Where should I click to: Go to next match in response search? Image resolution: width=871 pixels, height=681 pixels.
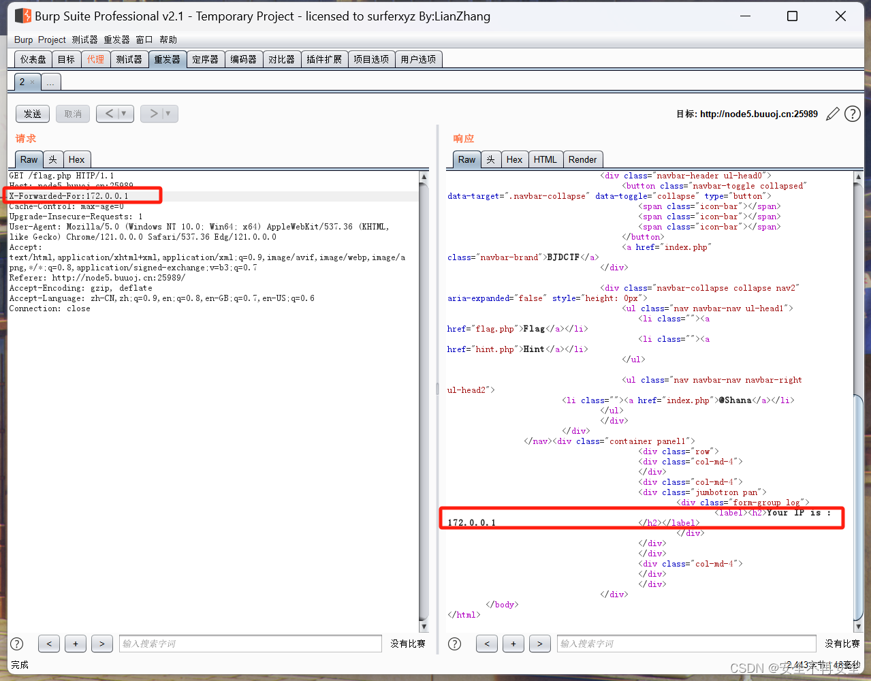[x=540, y=644]
